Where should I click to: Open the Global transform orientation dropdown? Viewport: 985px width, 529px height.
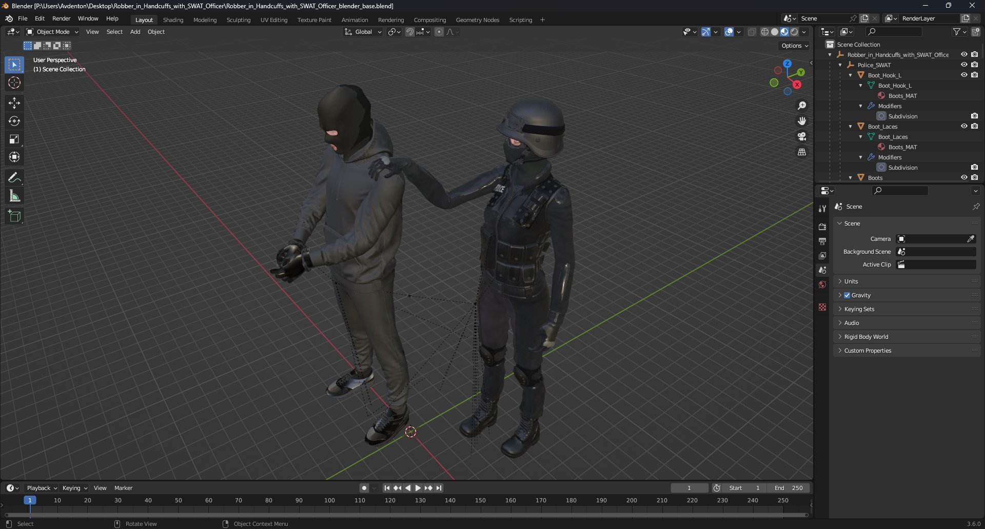[x=363, y=32]
